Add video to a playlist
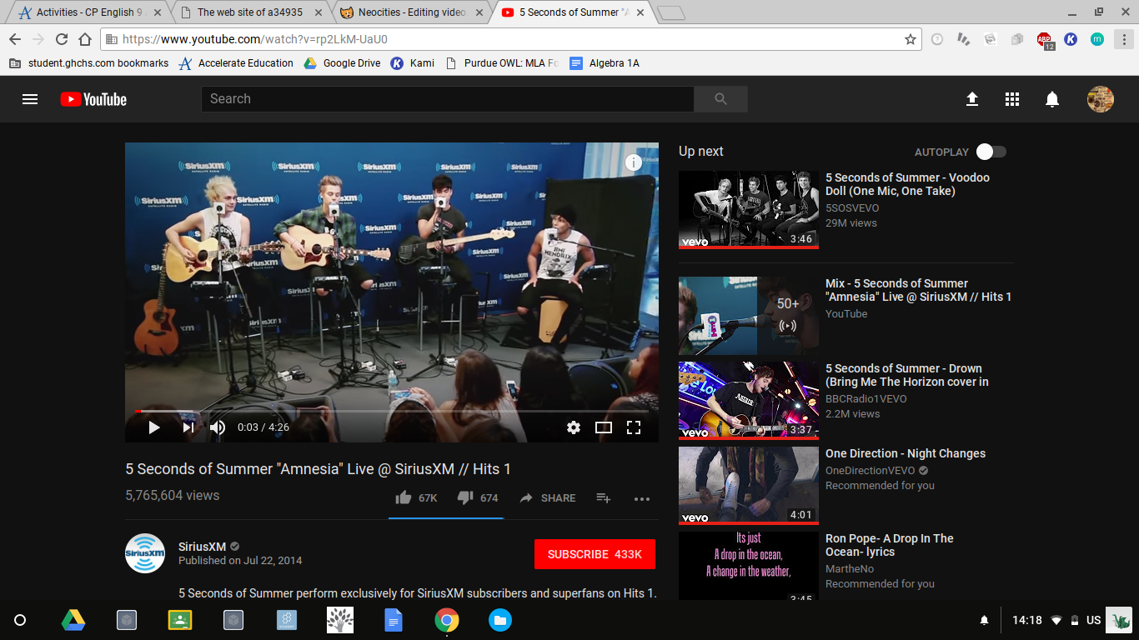This screenshot has width=1139, height=640. [604, 497]
